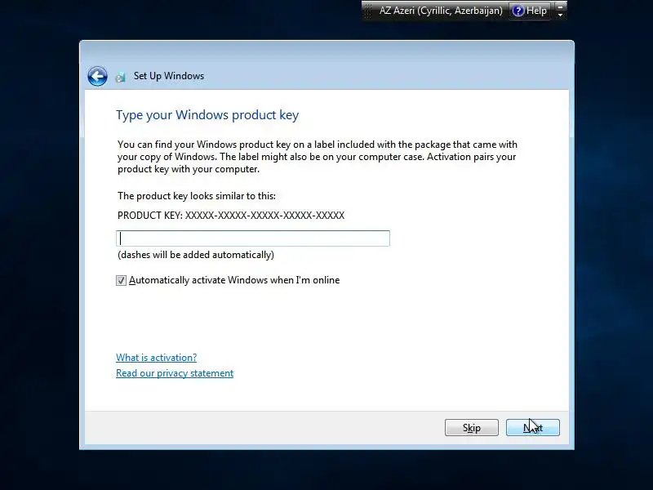Focus the product key input field
653x490 pixels.
[253, 238]
